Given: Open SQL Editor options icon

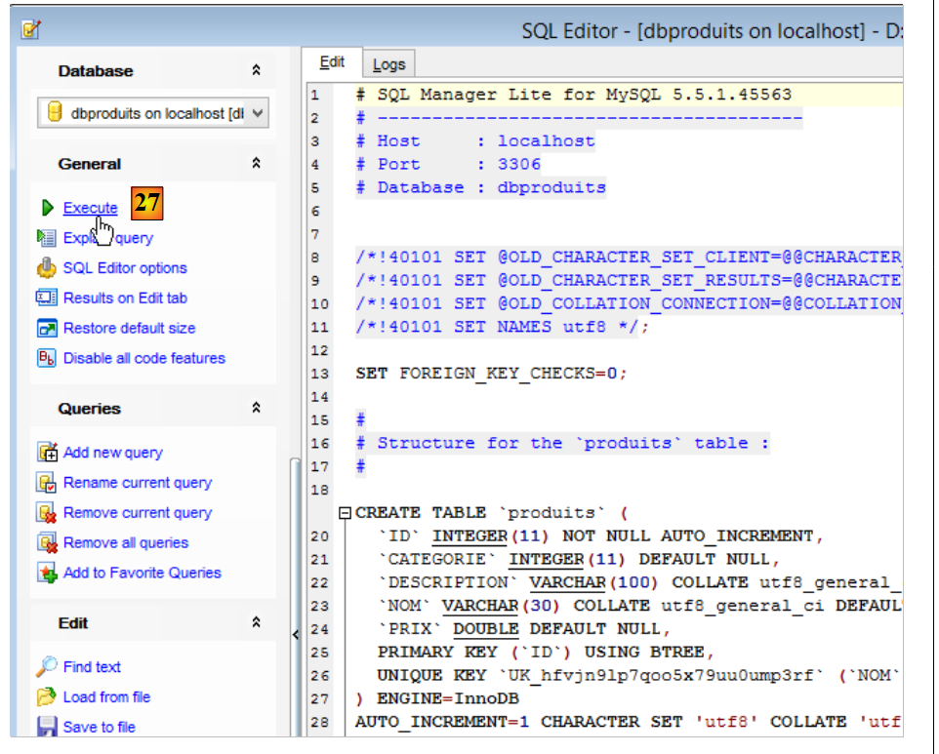Looking at the screenshot, I should [x=47, y=268].
